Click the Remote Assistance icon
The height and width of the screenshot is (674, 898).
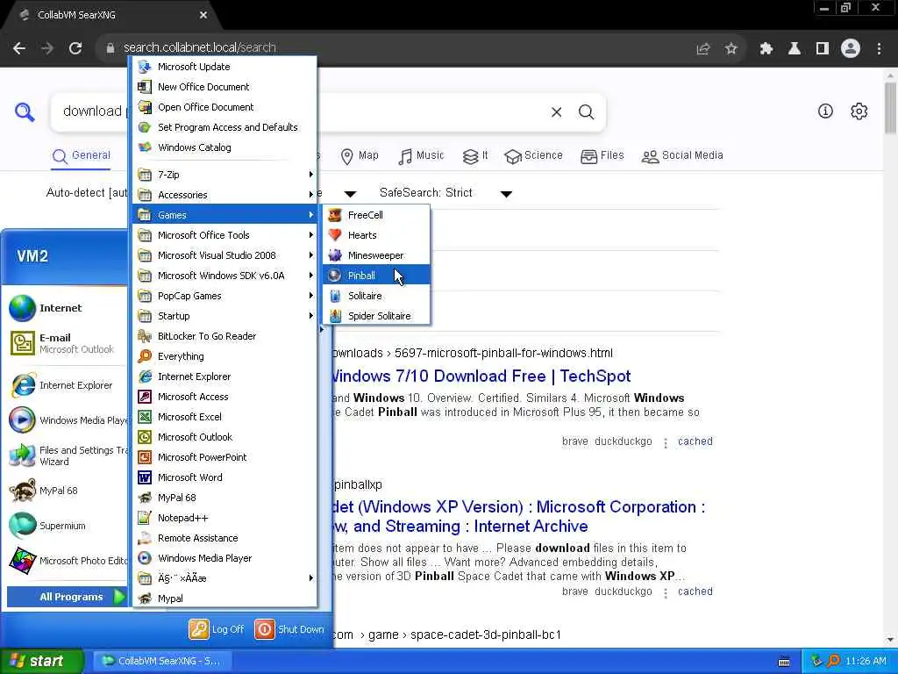pyautogui.click(x=145, y=538)
